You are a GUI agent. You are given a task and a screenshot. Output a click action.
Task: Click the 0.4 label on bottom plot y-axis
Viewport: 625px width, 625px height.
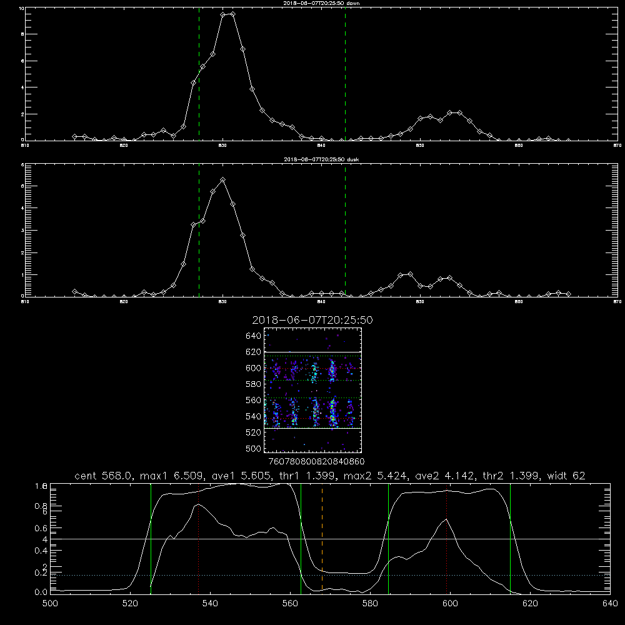click(41, 551)
